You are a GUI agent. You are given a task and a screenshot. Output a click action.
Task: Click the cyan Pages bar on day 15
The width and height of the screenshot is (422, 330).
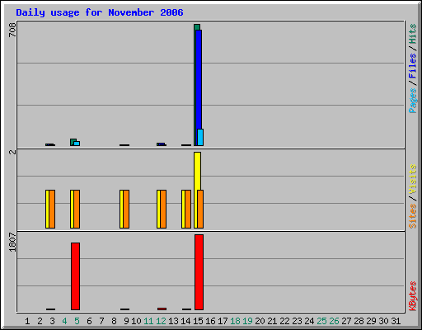[200, 137]
